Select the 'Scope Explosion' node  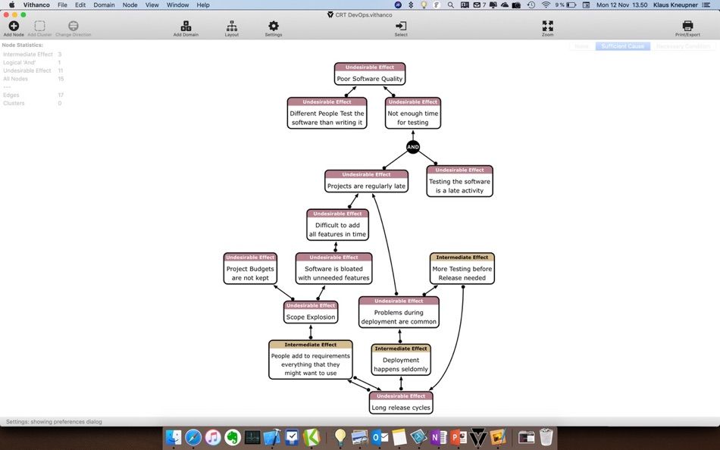point(311,312)
